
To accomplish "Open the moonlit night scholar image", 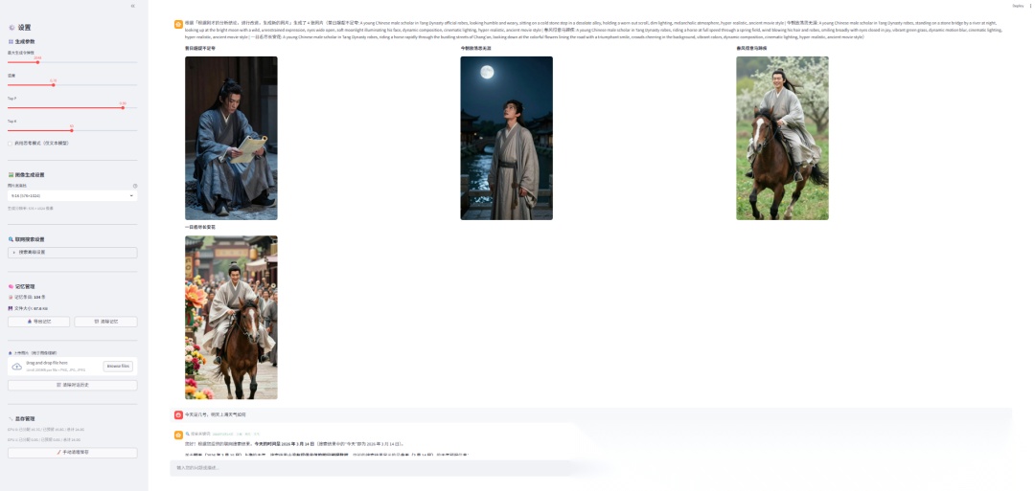I will (x=506, y=138).
